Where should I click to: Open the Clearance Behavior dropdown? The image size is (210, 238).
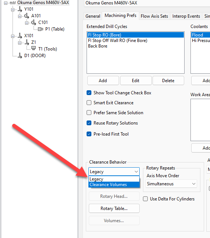click(114, 172)
